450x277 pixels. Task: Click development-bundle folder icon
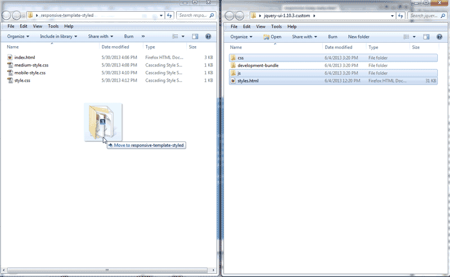point(233,65)
